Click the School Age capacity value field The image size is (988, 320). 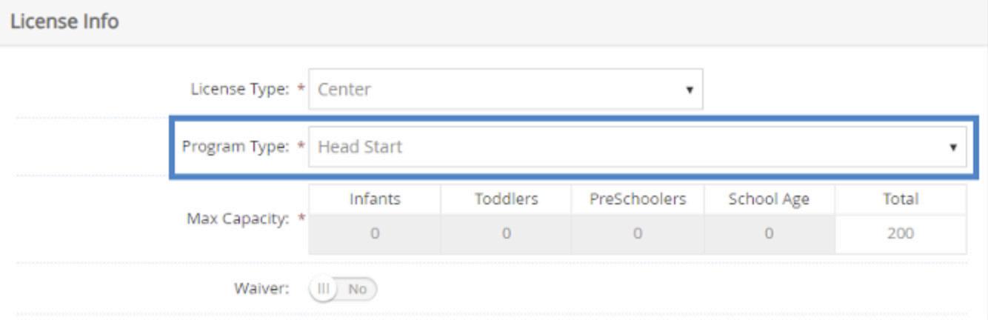click(x=769, y=234)
